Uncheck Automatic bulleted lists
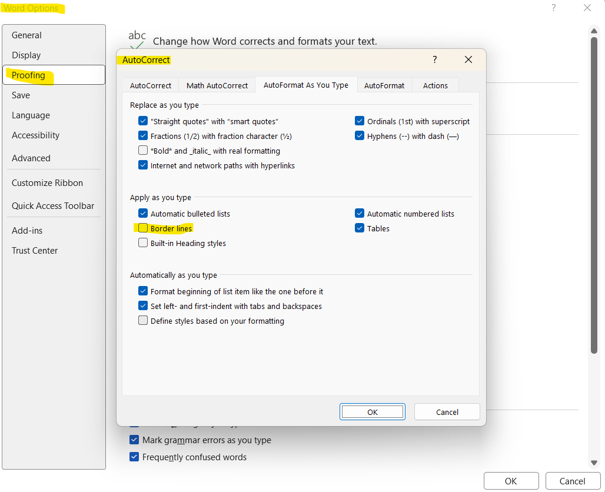This screenshot has width=605, height=492. point(143,214)
